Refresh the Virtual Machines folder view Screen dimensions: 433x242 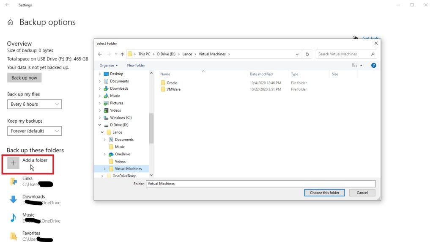pos(307,54)
